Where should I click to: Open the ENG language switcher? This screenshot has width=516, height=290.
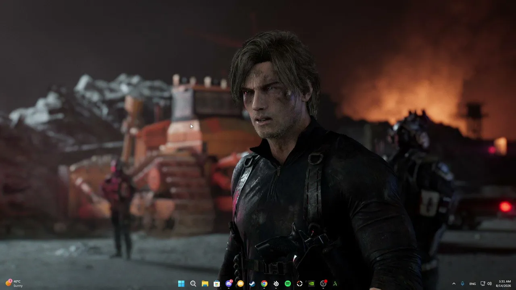472,284
